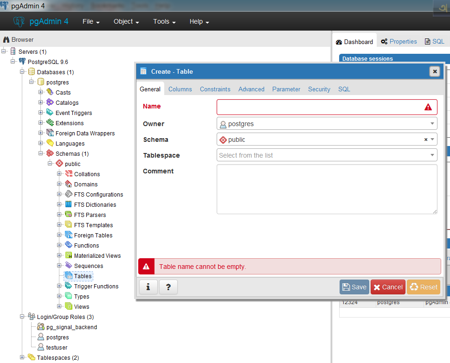Image resolution: width=450 pixels, height=363 pixels.
Task: Click the question mark help button
Action: (x=168, y=287)
